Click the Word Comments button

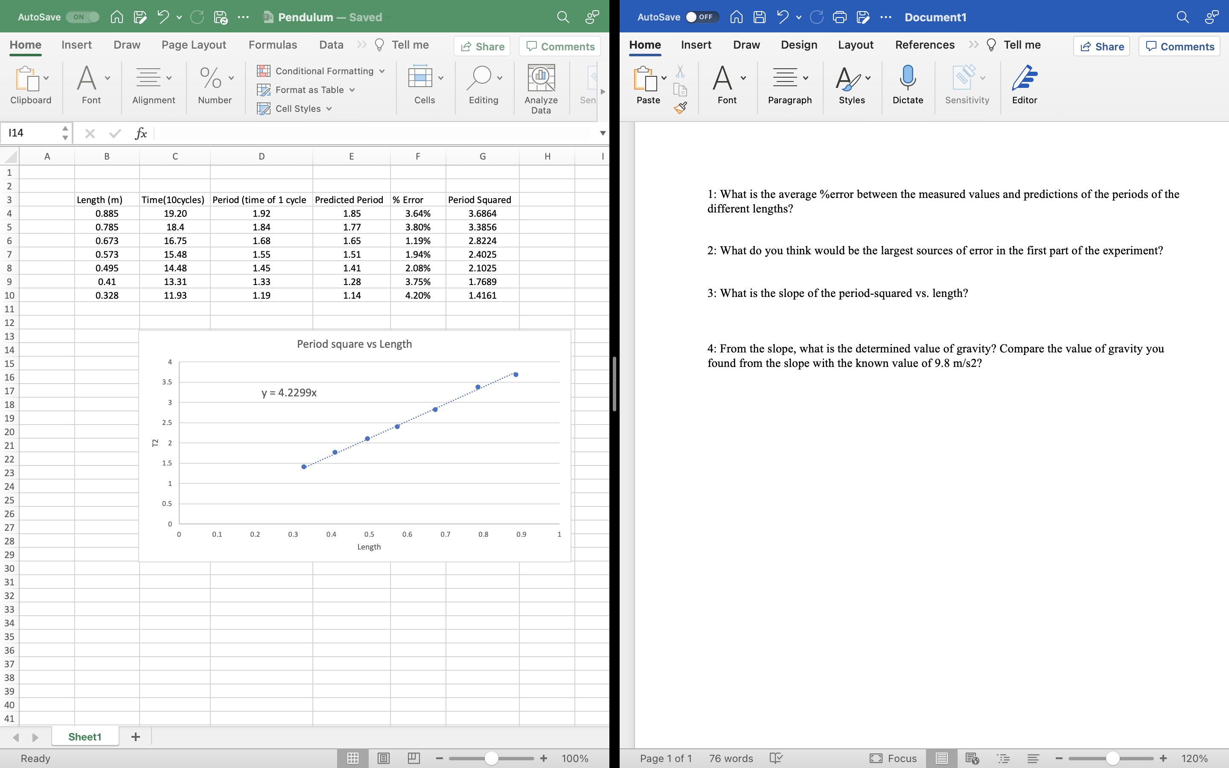click(x=1179, y=47)
